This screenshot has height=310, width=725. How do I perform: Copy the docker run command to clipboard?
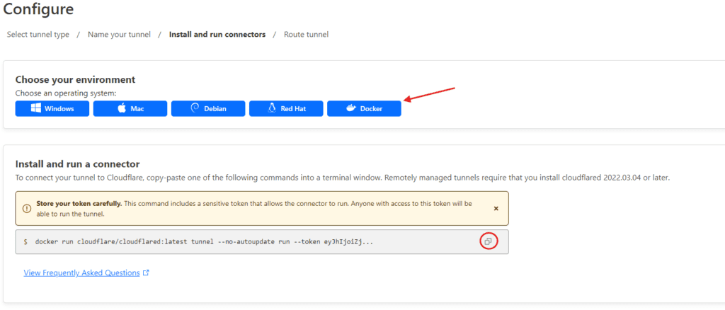click(489, 241)
